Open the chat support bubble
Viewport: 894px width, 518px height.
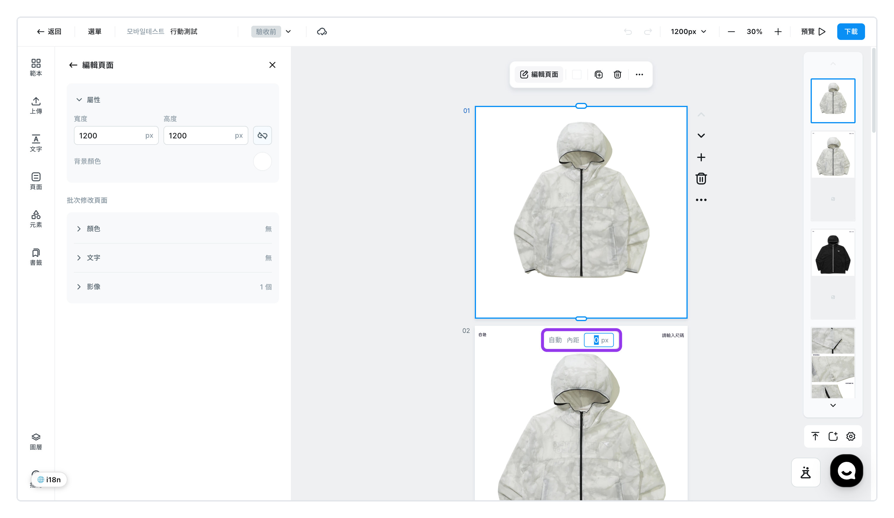pos(846,471)
